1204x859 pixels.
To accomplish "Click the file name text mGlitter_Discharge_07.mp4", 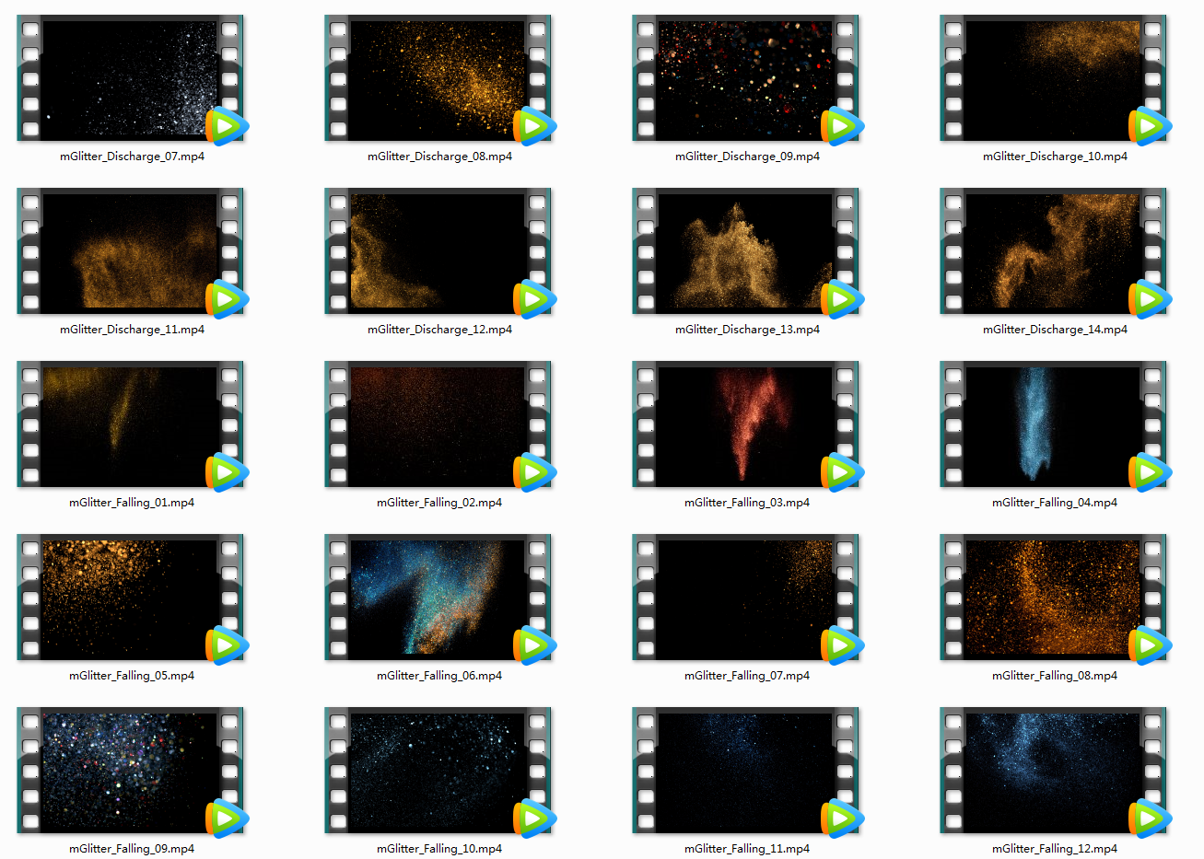I will point(132,157).
